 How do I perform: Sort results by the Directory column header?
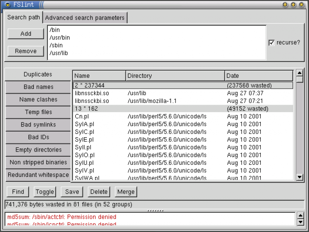(175, 76)
